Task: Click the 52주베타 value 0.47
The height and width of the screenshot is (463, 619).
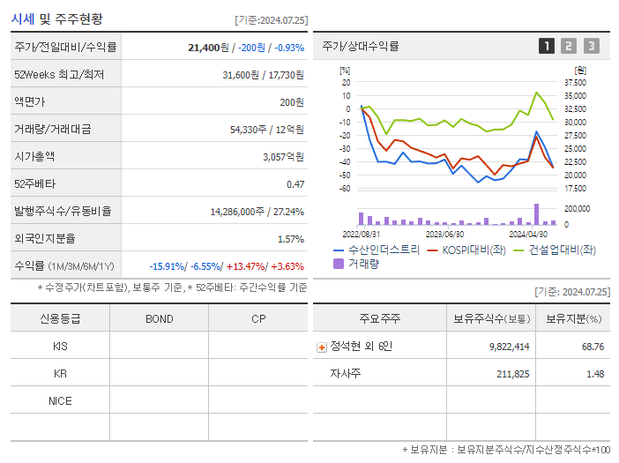Action: pos(295,184)
